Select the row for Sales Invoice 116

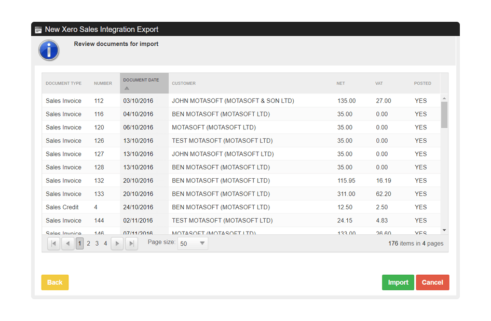point(241,114)
